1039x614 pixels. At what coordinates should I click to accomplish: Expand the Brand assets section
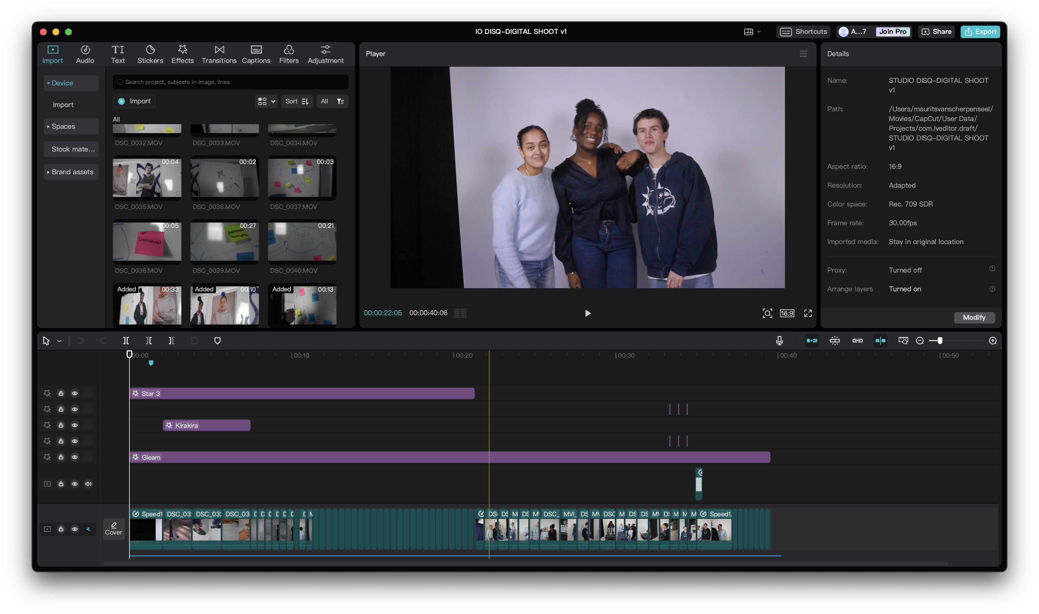click(71, 172)
